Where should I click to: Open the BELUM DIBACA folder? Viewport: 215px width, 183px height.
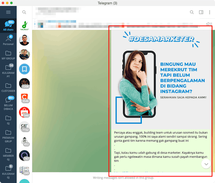tap(8, 104)
